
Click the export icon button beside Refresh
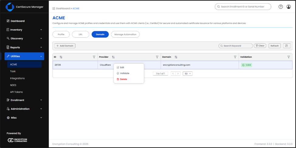(287, 46)
